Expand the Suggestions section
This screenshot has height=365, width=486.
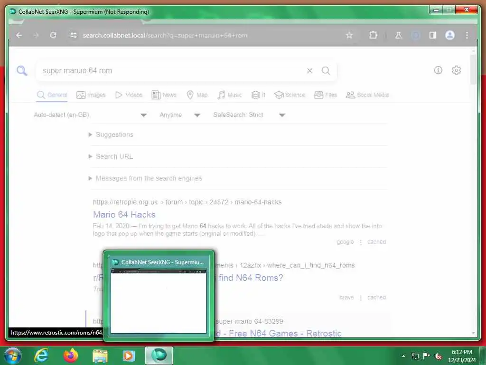(111, 134)
